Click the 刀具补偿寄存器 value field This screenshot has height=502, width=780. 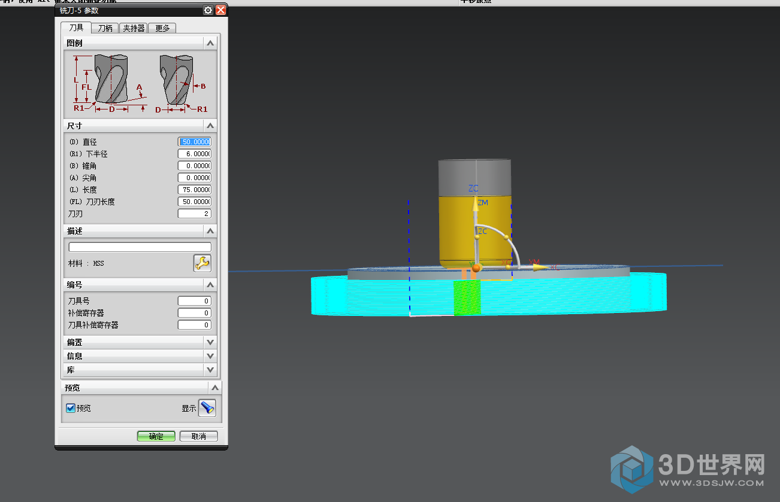(195, 325)
